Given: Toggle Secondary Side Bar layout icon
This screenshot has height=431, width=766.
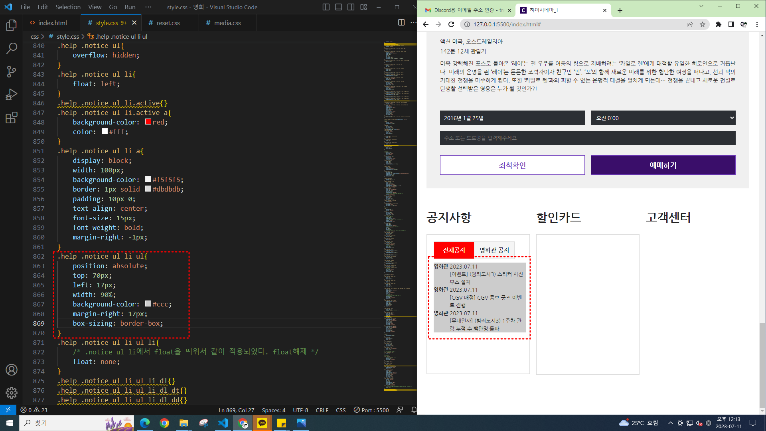Looking at the screenshot, I should (351, 7).
